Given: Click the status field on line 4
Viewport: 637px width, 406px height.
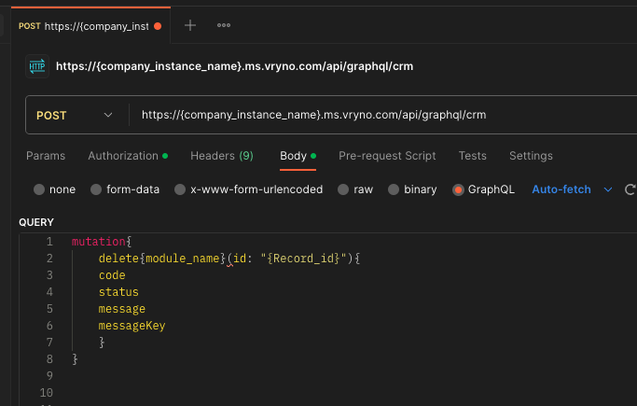Looking at the screenshot, I should coord(118,292).
